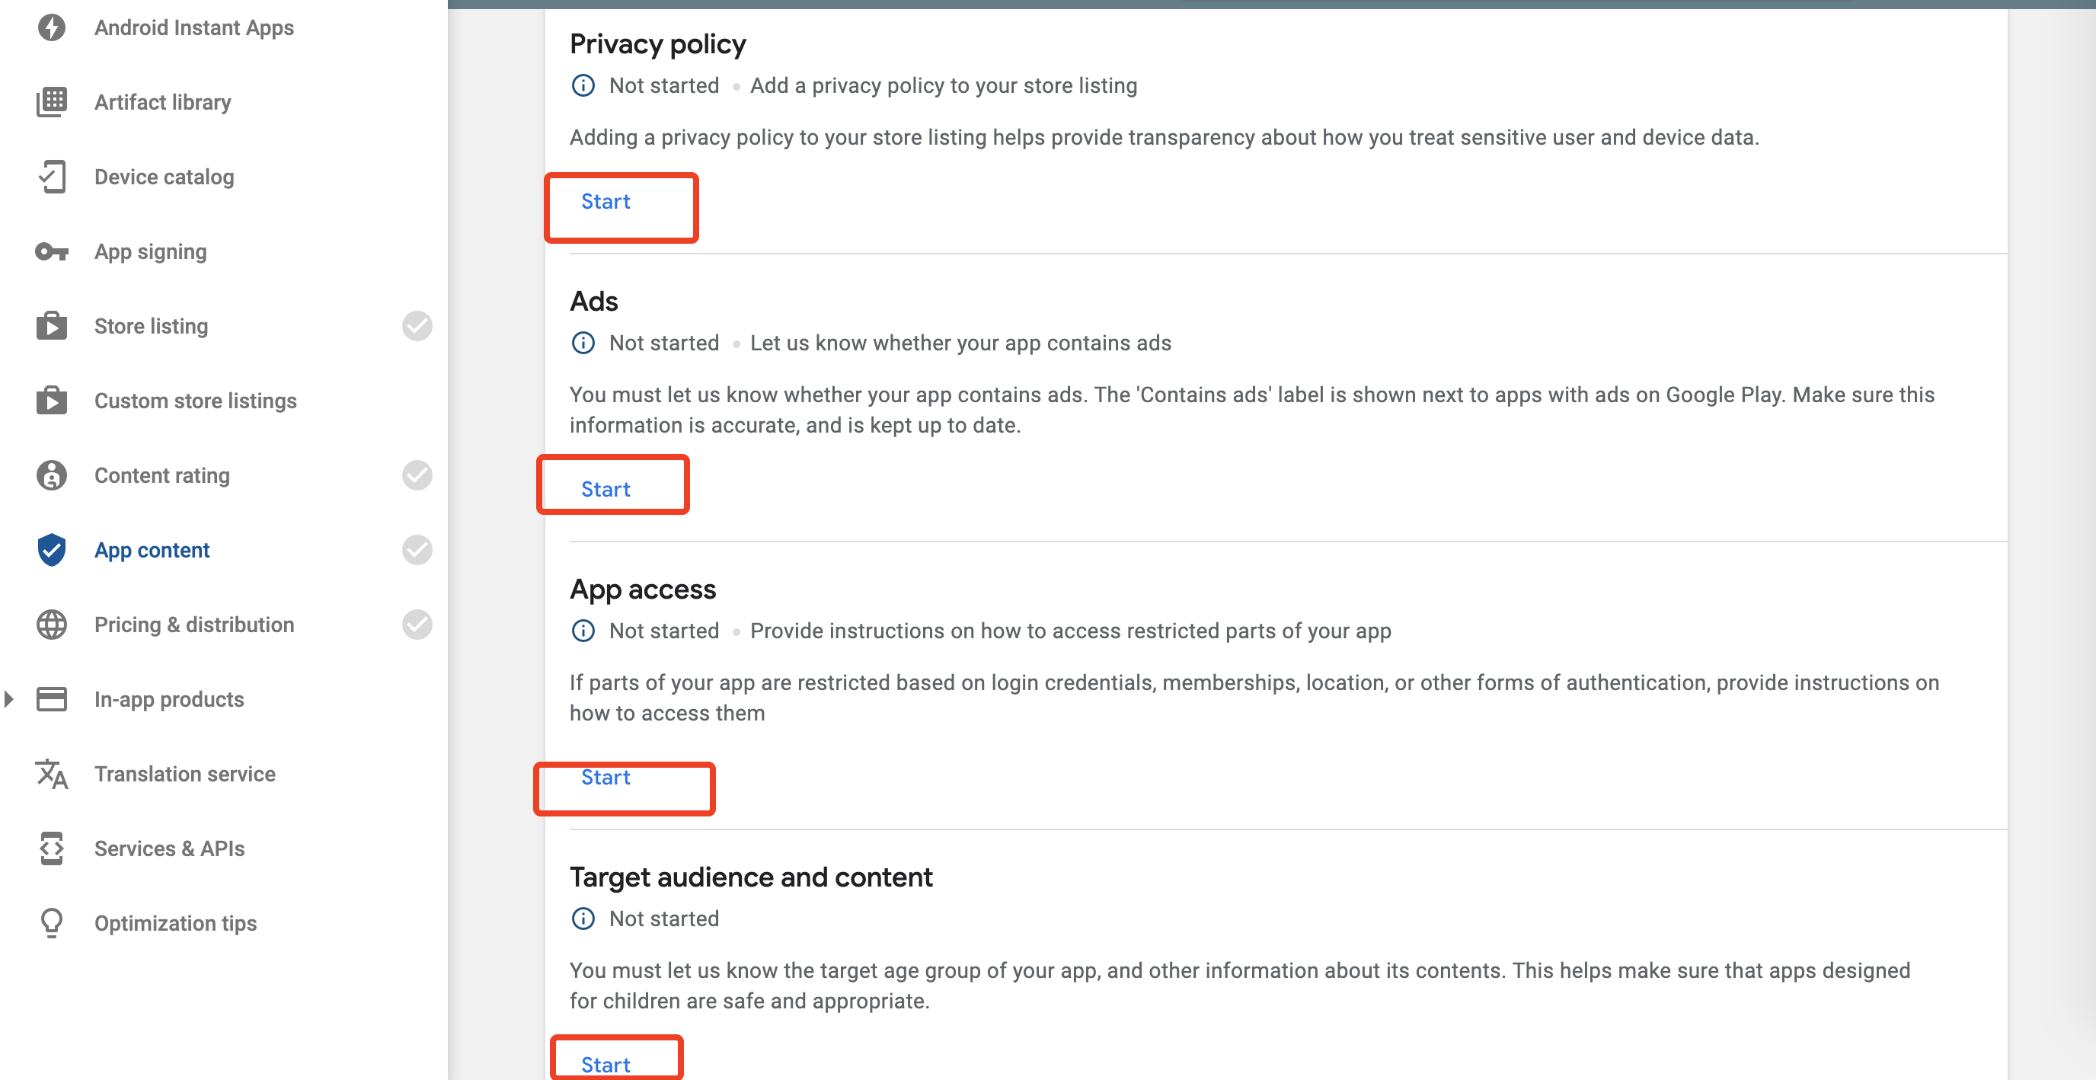Click the Pricing & distribution globe icon
This screenshot has height=1080, width=2096.
pyautogui.click(x=51, y=625)
